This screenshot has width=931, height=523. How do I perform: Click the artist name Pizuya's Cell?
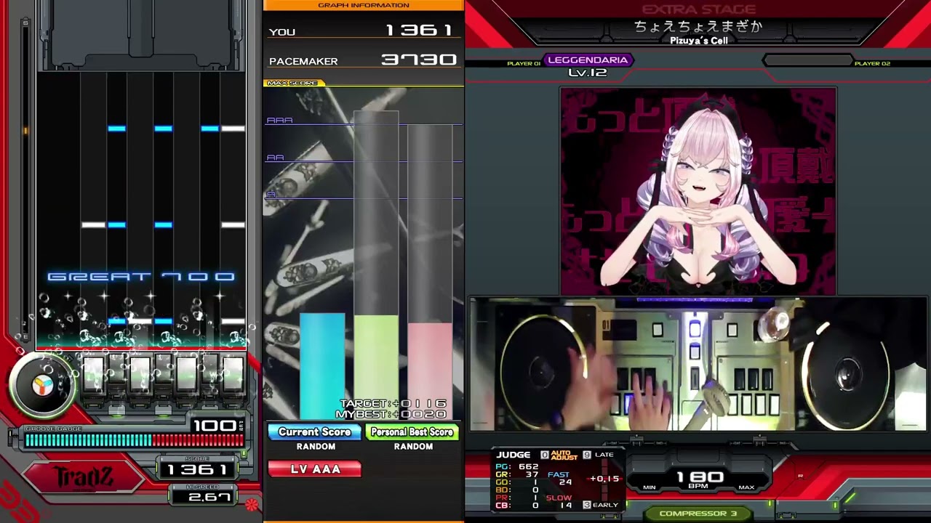[x=699, y=41]
